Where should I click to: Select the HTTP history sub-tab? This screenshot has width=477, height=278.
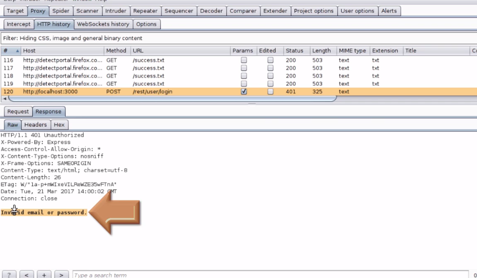(x=53, y=24)
